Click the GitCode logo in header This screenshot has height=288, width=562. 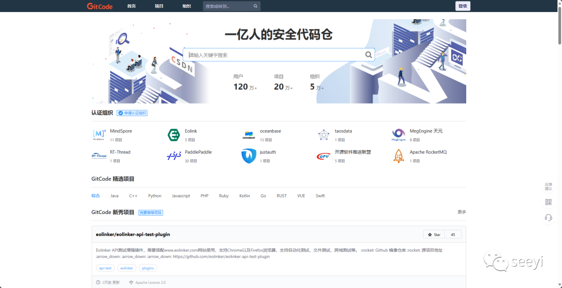(99, 6)
